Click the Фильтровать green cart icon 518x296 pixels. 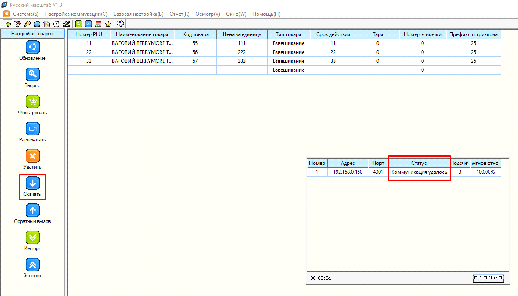(33, 101)
